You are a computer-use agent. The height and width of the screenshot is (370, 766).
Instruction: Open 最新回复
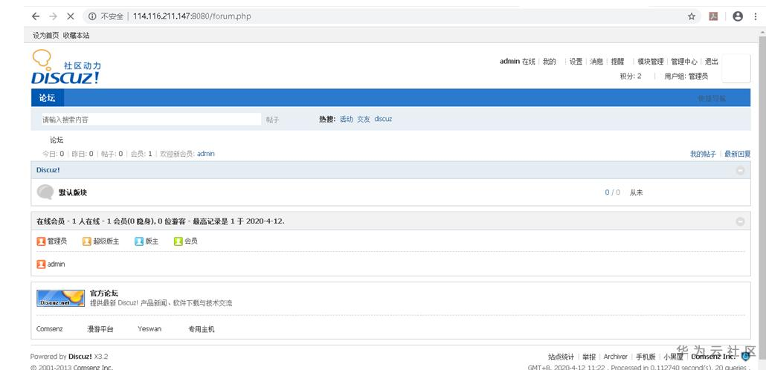pyautogui.click(x=738, y=154)
